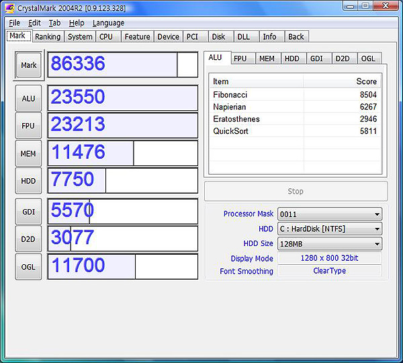Screen dimensions: 403x363
Task: Run the D2D benchmark button
Action: click(28, 239)
